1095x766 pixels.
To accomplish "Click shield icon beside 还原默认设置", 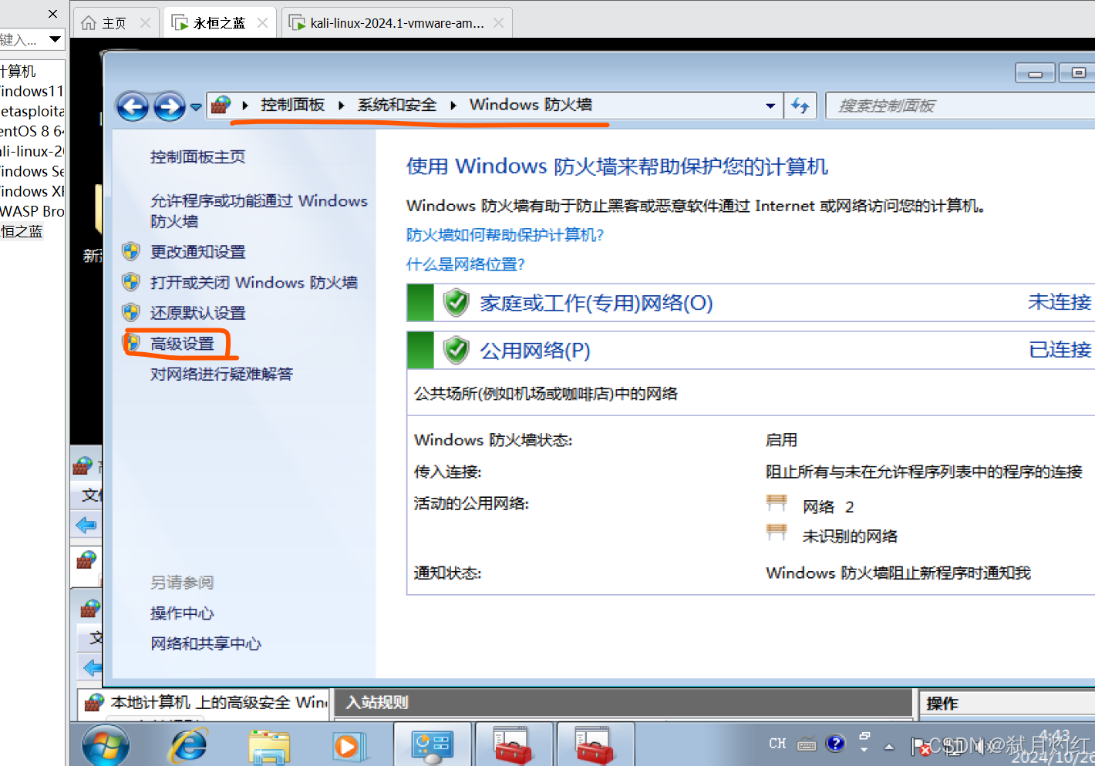I will [x=131, y=312].
